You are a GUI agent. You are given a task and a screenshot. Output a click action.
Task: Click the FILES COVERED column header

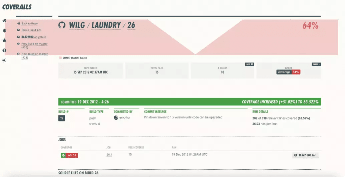point(136,147)
